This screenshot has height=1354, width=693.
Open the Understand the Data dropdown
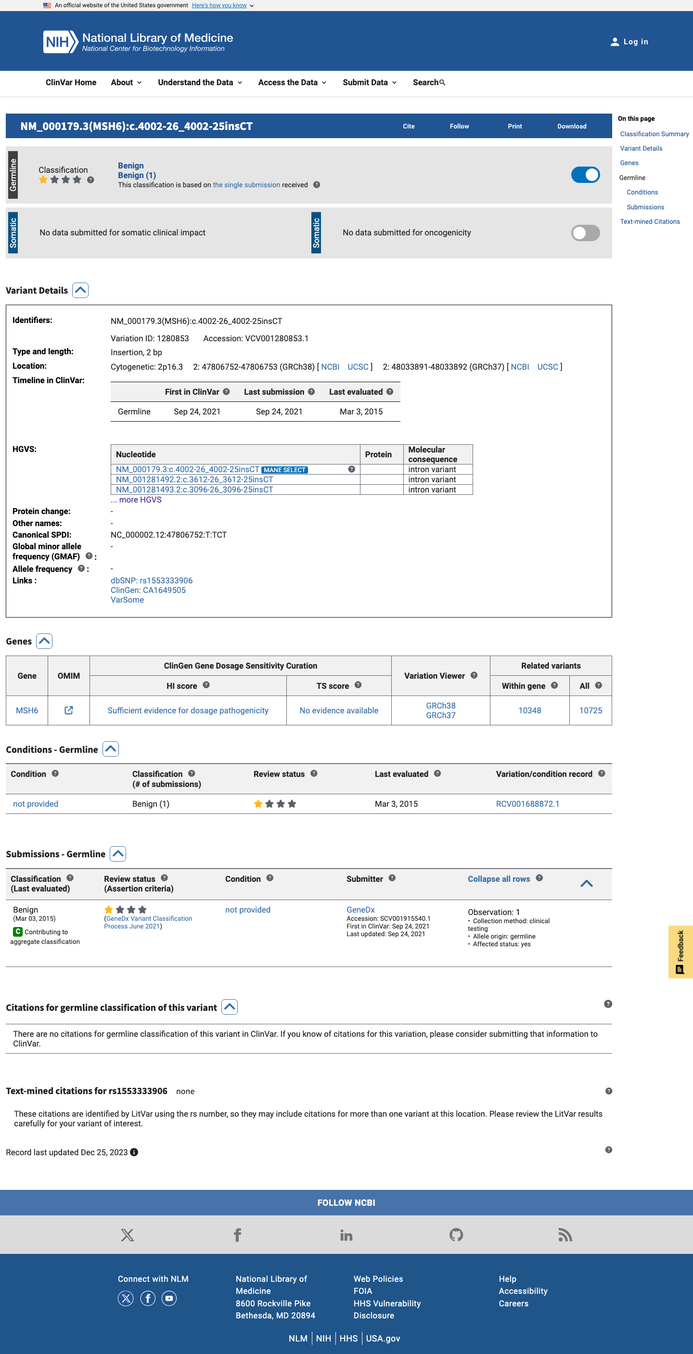tap(200, 82)
